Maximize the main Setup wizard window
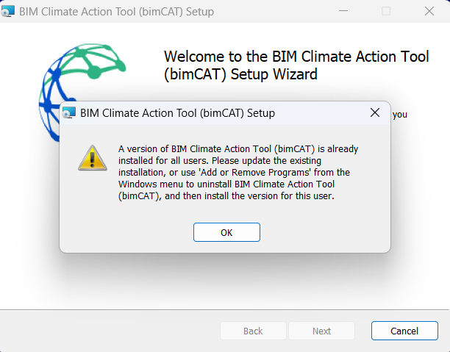450x352 pixels. pyautogui.click(x=386, y=11)
